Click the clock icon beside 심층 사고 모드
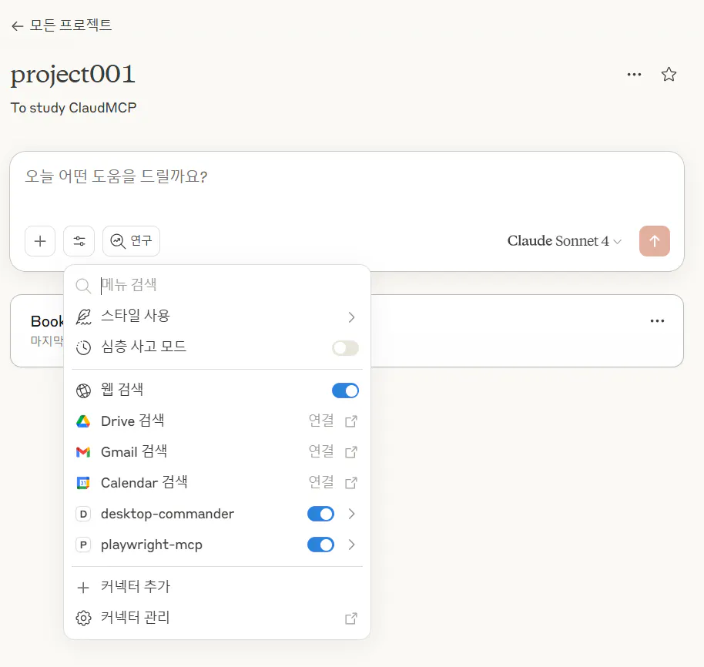Image resolution: width=704 pixels, height=667 pixels. [83, 348]
